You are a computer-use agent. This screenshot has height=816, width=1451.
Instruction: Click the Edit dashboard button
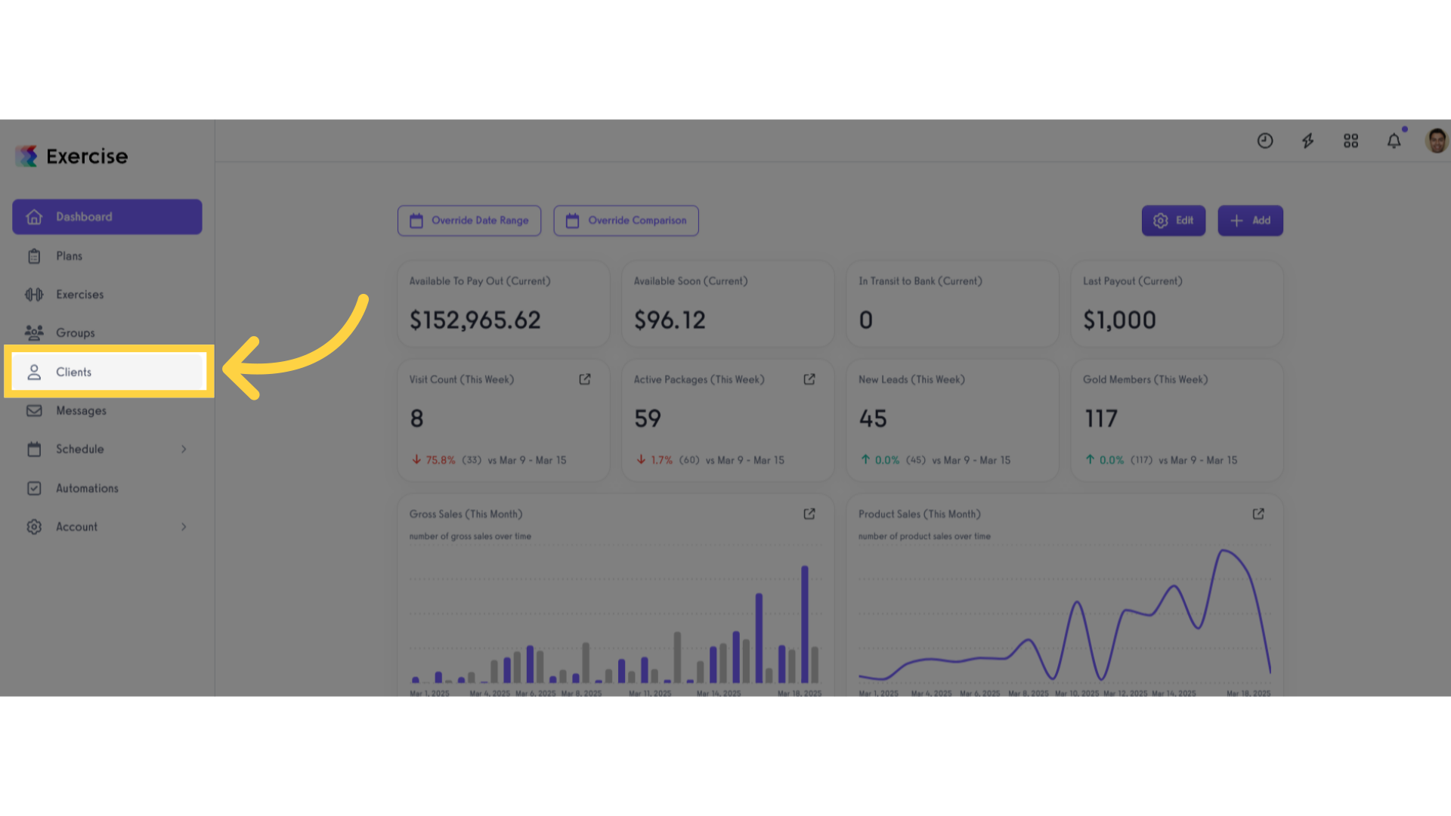1174,221
